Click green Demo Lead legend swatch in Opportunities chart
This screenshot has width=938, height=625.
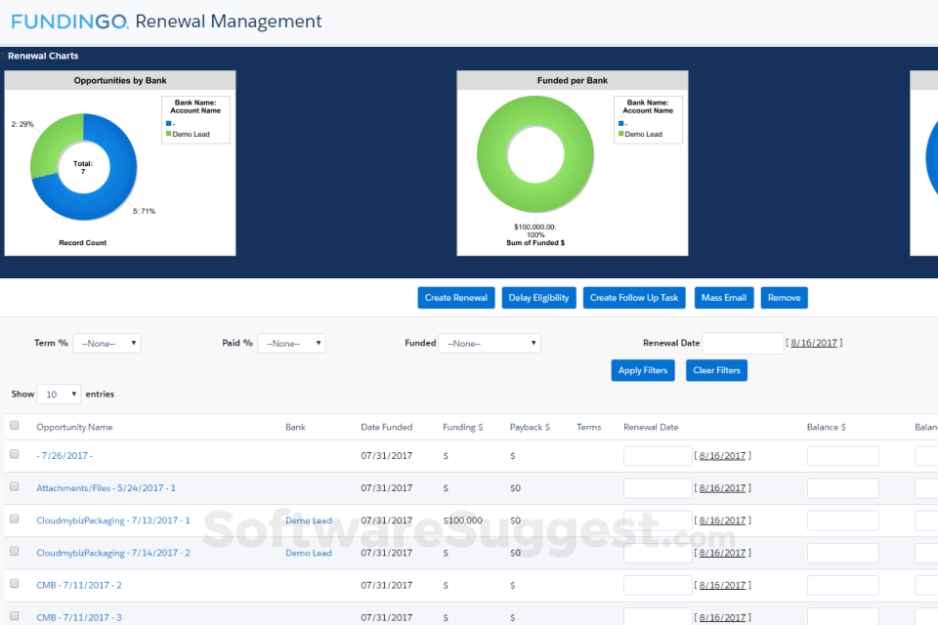point(169,135)
